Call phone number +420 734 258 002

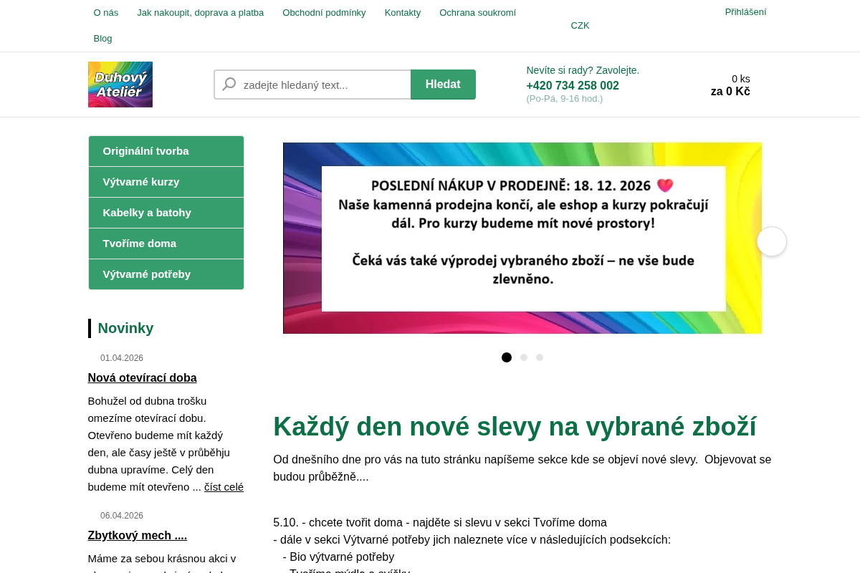coord(573,85)
